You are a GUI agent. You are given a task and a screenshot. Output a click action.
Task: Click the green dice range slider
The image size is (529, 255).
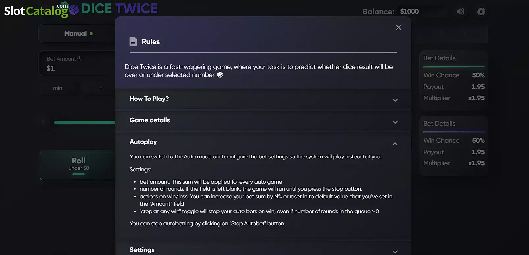[84, 122]
